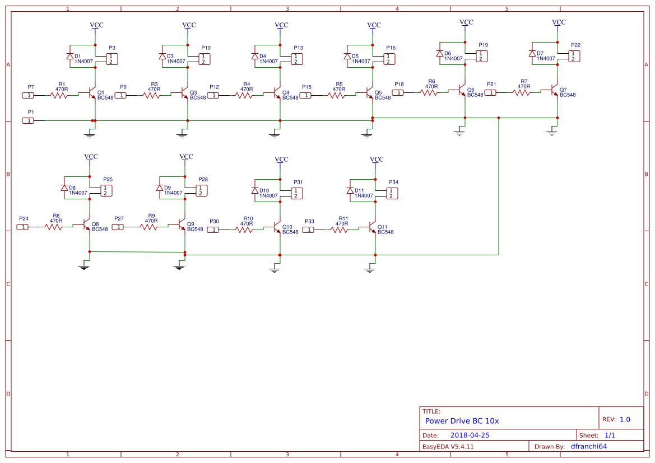Click connector P34 header symbol
655x463 pixels.
coord(392,192)
